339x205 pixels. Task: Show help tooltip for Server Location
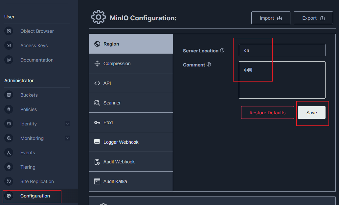[222, 50]
